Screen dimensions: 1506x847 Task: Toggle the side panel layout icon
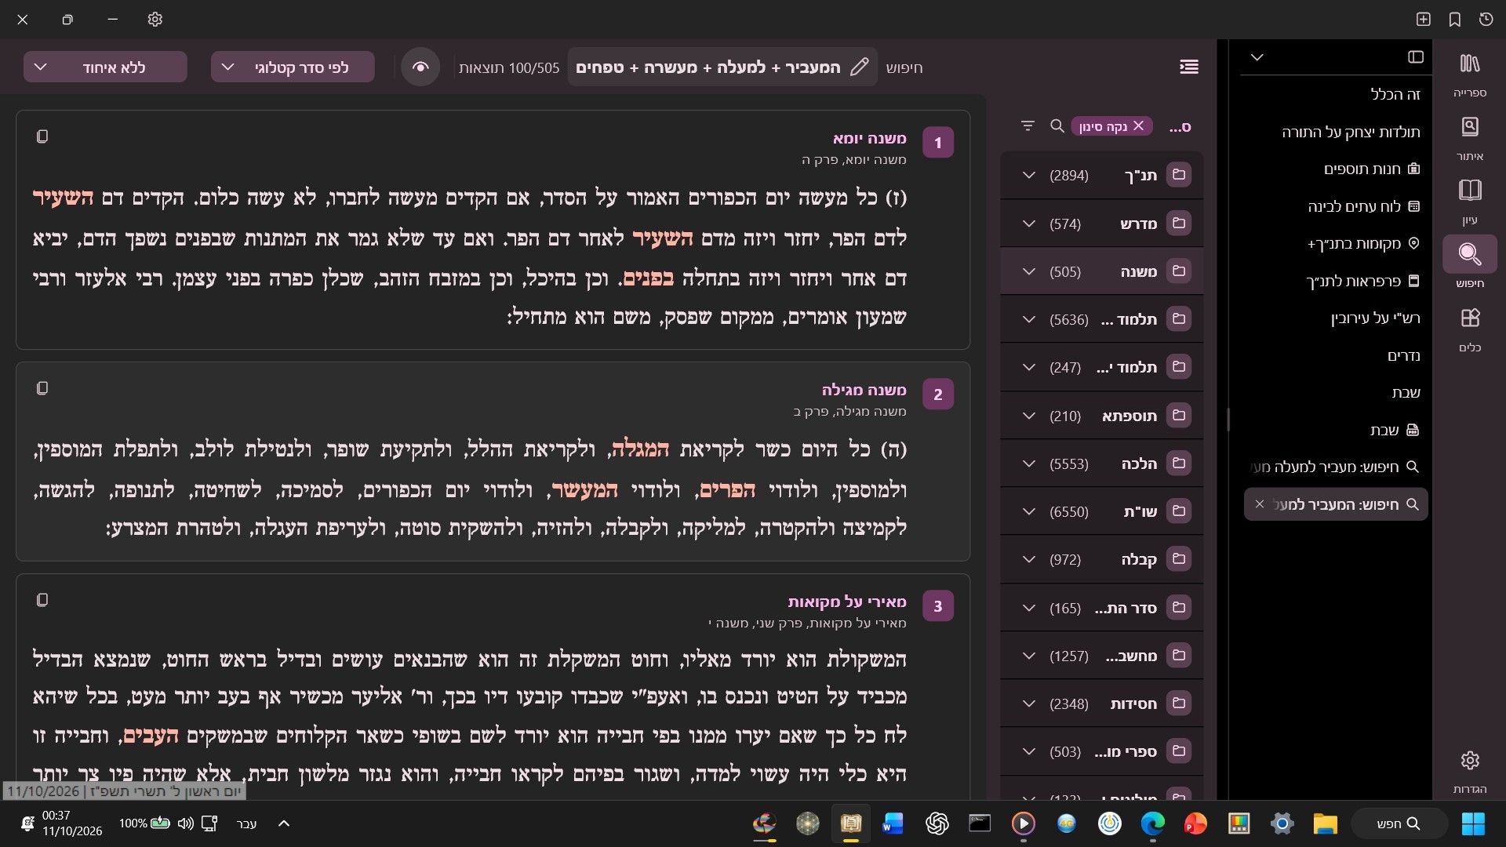pyautogui.click(x=1416, y=57)
